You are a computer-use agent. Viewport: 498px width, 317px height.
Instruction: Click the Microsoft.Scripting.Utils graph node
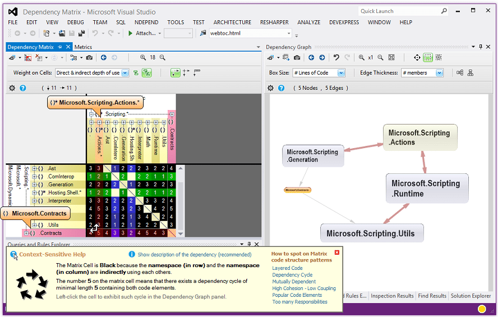click(372, 233)
